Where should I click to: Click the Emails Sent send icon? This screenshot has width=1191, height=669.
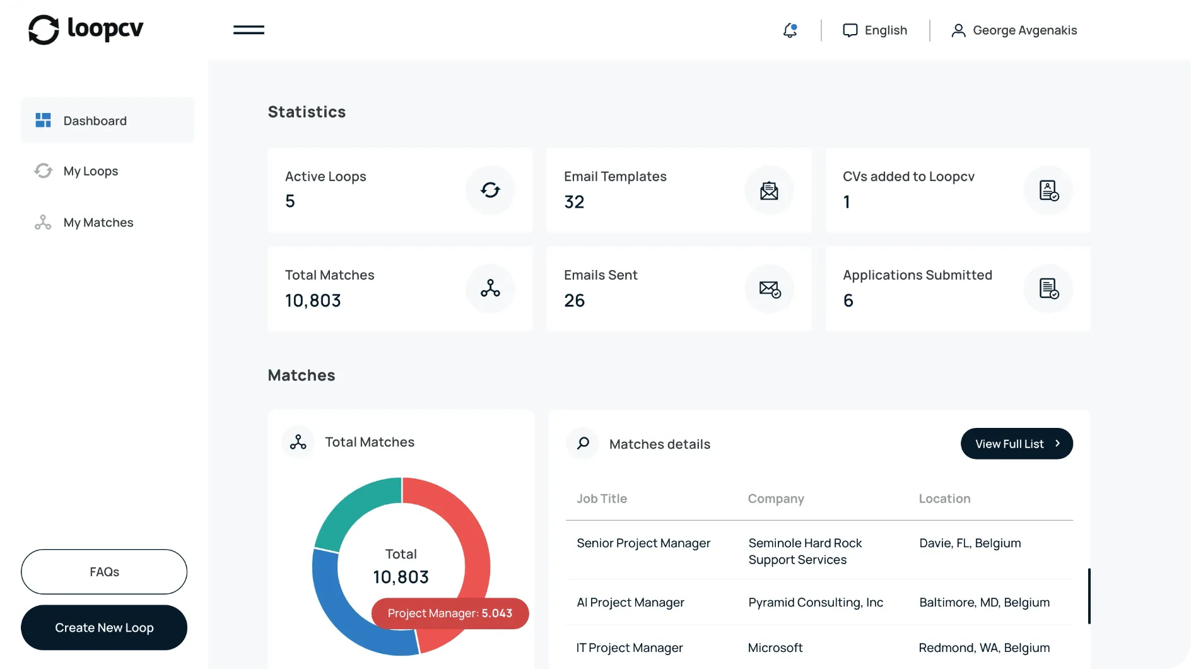pos(769,288)
